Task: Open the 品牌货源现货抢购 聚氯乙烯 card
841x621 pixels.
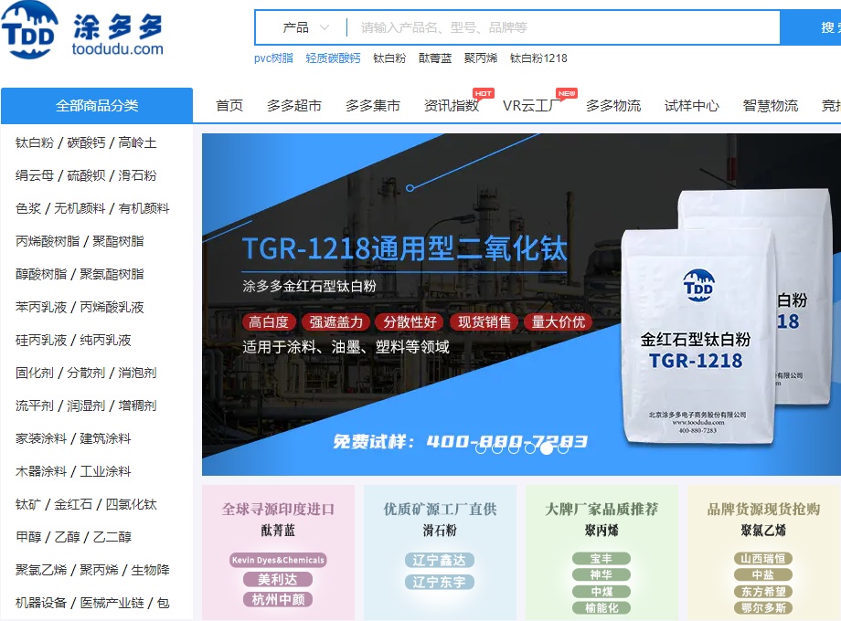Action: coord(764,553)
